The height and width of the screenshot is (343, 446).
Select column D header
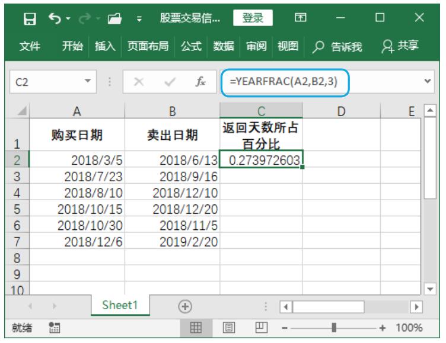[x=342, y=111]
